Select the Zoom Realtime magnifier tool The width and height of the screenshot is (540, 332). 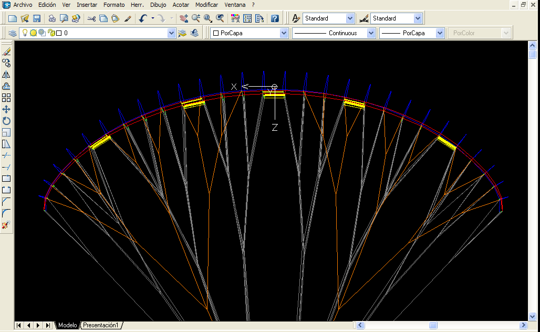pos(196,18)
